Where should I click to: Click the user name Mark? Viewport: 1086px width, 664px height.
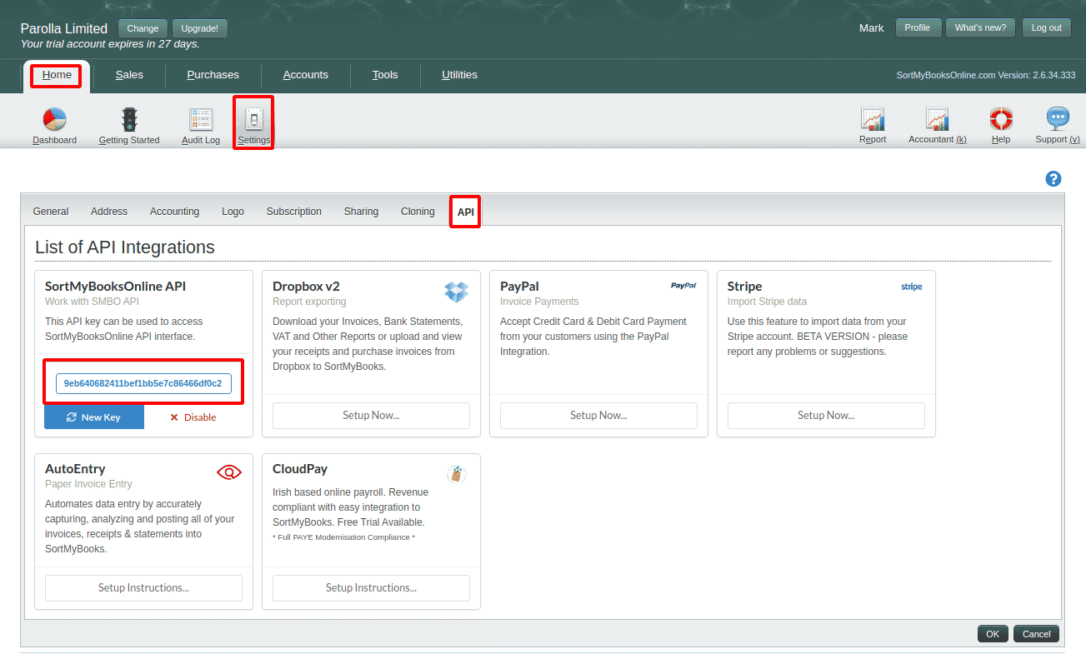click(x=872, y=28)
